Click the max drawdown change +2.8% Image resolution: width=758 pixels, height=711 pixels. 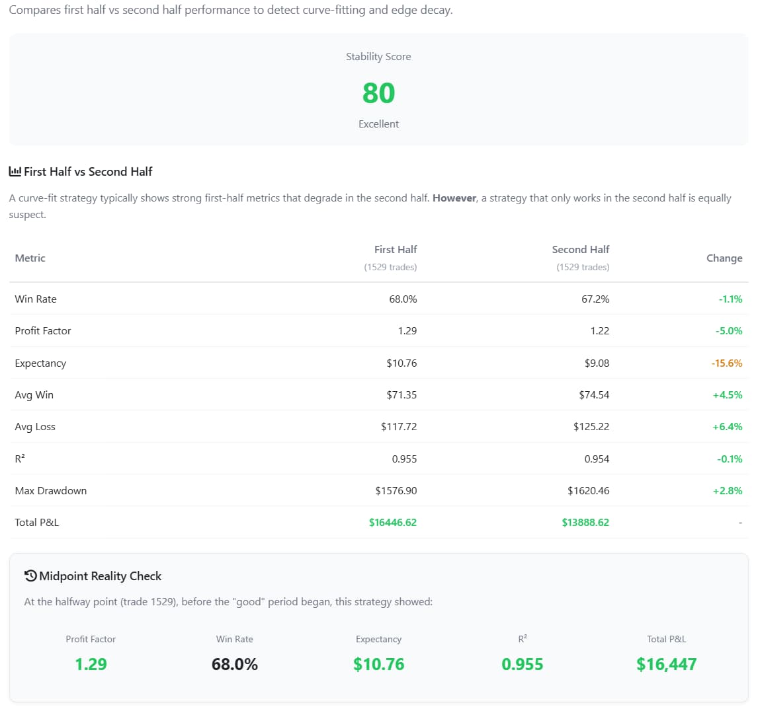pyautogui.click(x=728, y=491)
